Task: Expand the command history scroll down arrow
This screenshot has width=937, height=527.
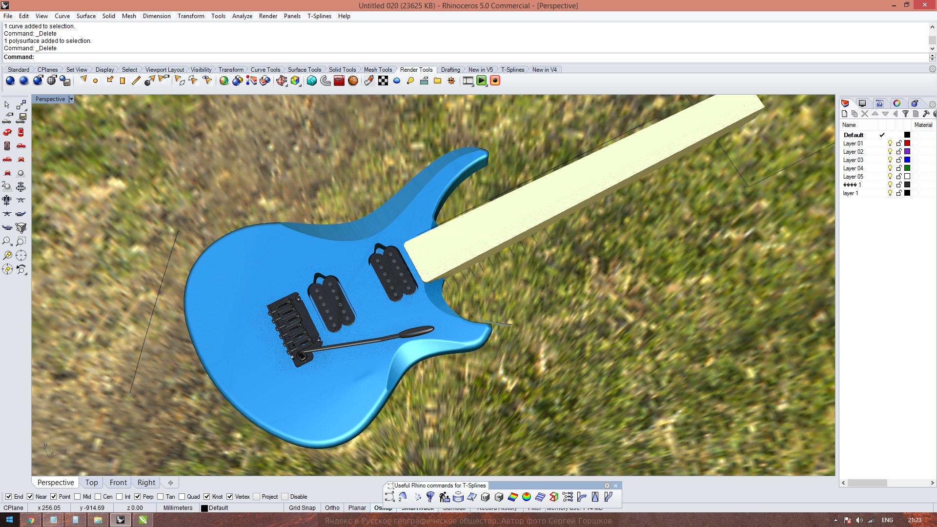Action: [932, 48]
